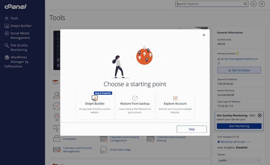Click the User Analytics ID help icon
This screenshot has width=270, height=165.
238,137
